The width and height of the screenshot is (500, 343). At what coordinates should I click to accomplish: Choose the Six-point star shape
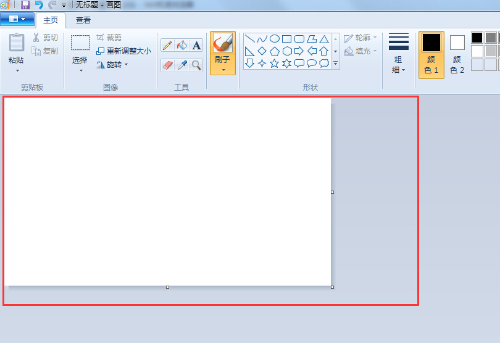click(286, 63)
